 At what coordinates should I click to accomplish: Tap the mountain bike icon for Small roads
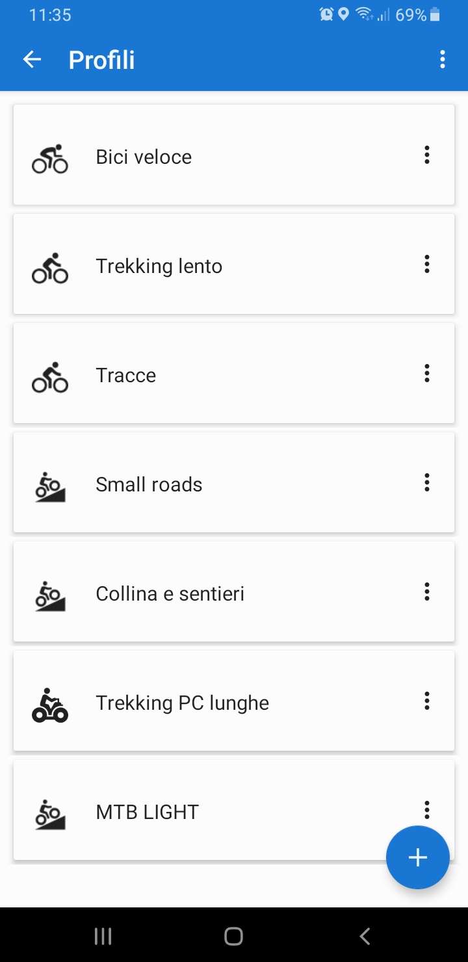(x=50, y=486)
